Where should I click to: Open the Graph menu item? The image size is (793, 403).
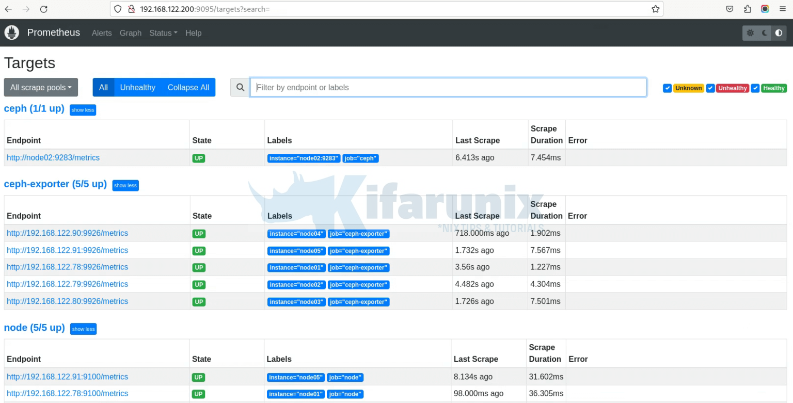(x=131, y=33)
